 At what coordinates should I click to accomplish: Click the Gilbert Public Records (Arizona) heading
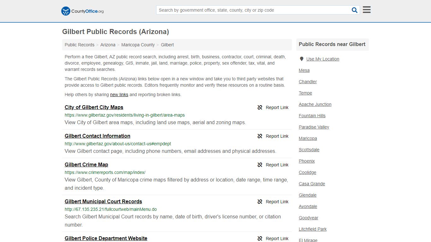coord(115,32)
